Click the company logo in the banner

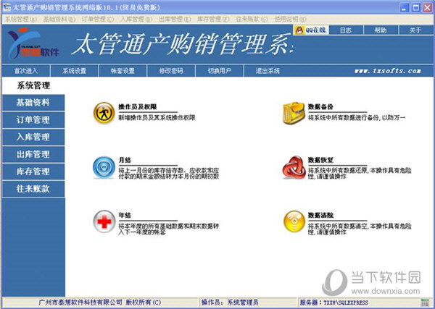coord(33,43)
